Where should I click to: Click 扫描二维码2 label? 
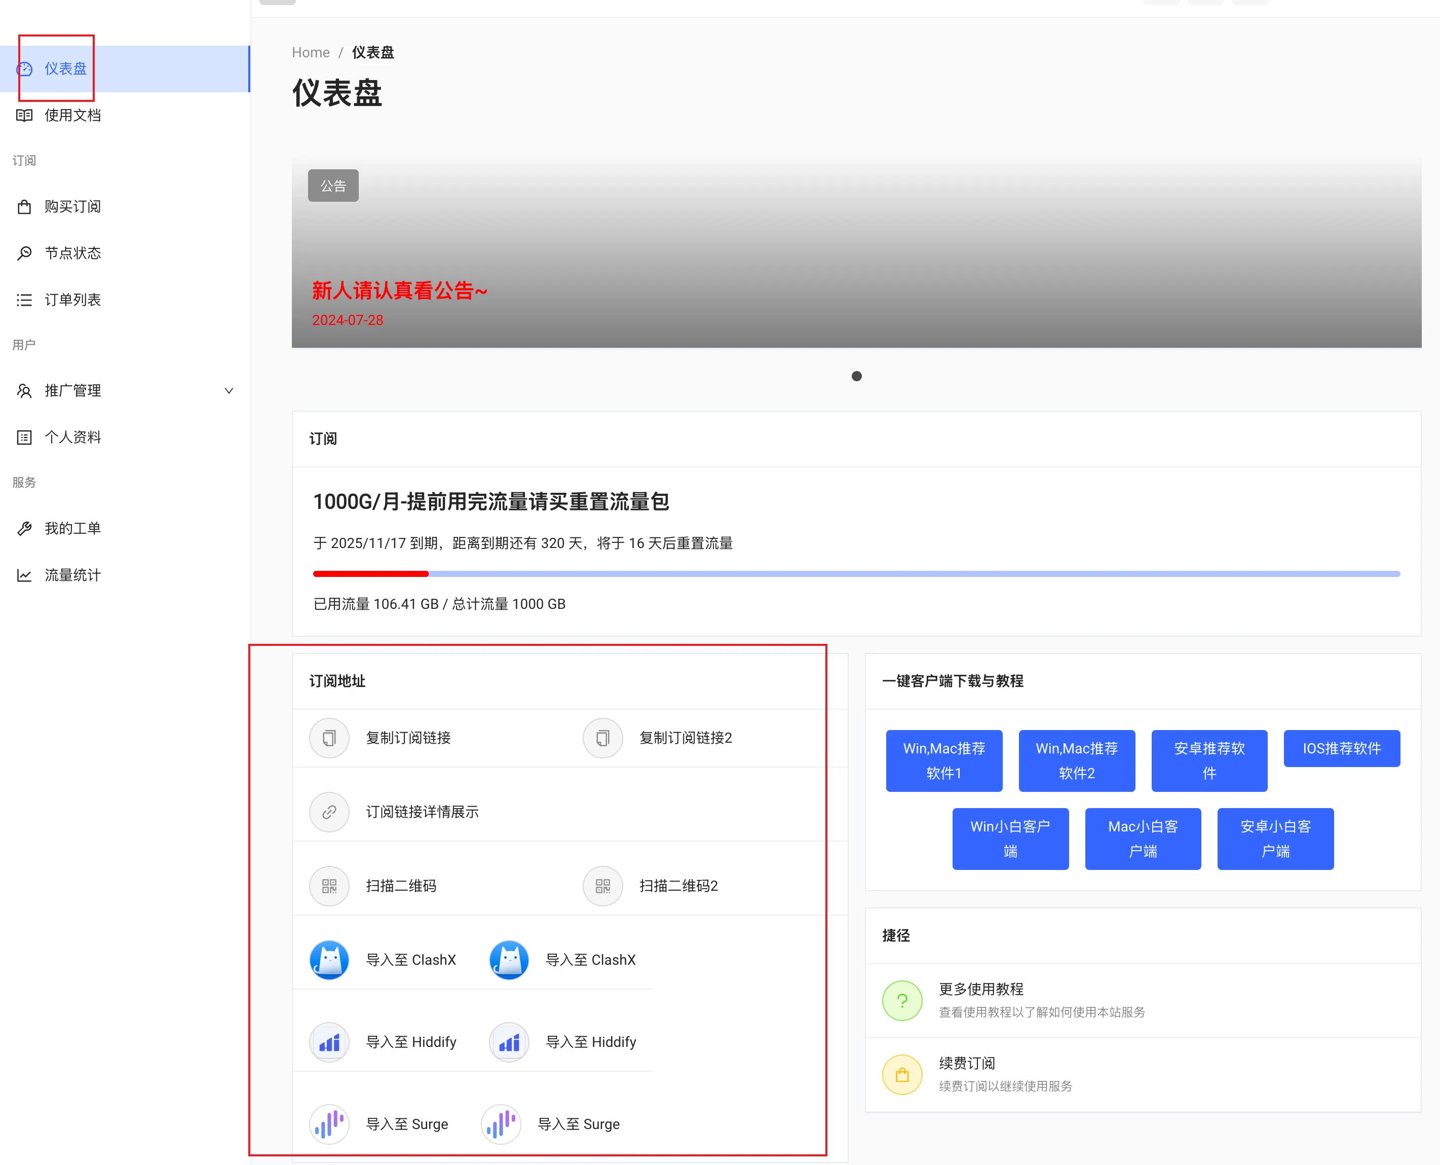click(679, 886)
